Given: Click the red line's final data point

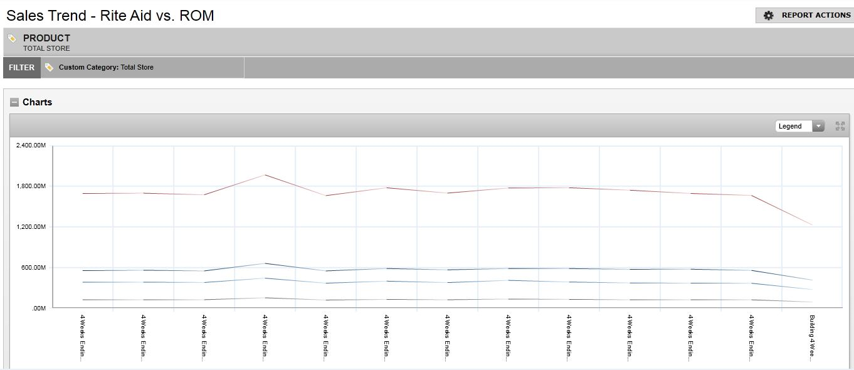Looking at the screenshot, I should click(812, 225).
